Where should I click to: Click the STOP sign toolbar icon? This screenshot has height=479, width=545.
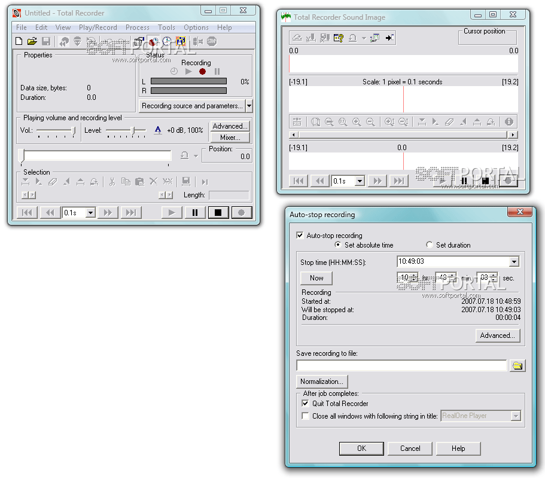(212, 41)
